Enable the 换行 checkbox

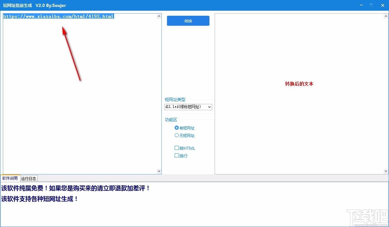pos(181,156)
